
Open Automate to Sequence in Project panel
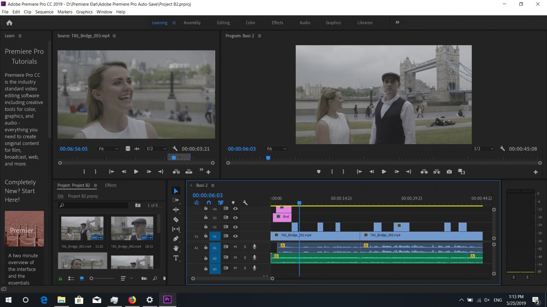click(144, 279)
